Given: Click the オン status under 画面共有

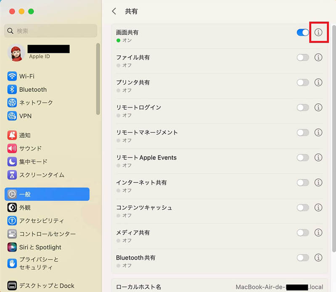Looking at the screenshot, I should pos(127,40).
